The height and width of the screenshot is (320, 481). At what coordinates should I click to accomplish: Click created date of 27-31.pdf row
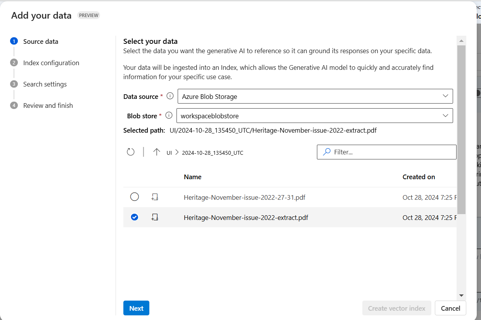click(x=429, y=197)
